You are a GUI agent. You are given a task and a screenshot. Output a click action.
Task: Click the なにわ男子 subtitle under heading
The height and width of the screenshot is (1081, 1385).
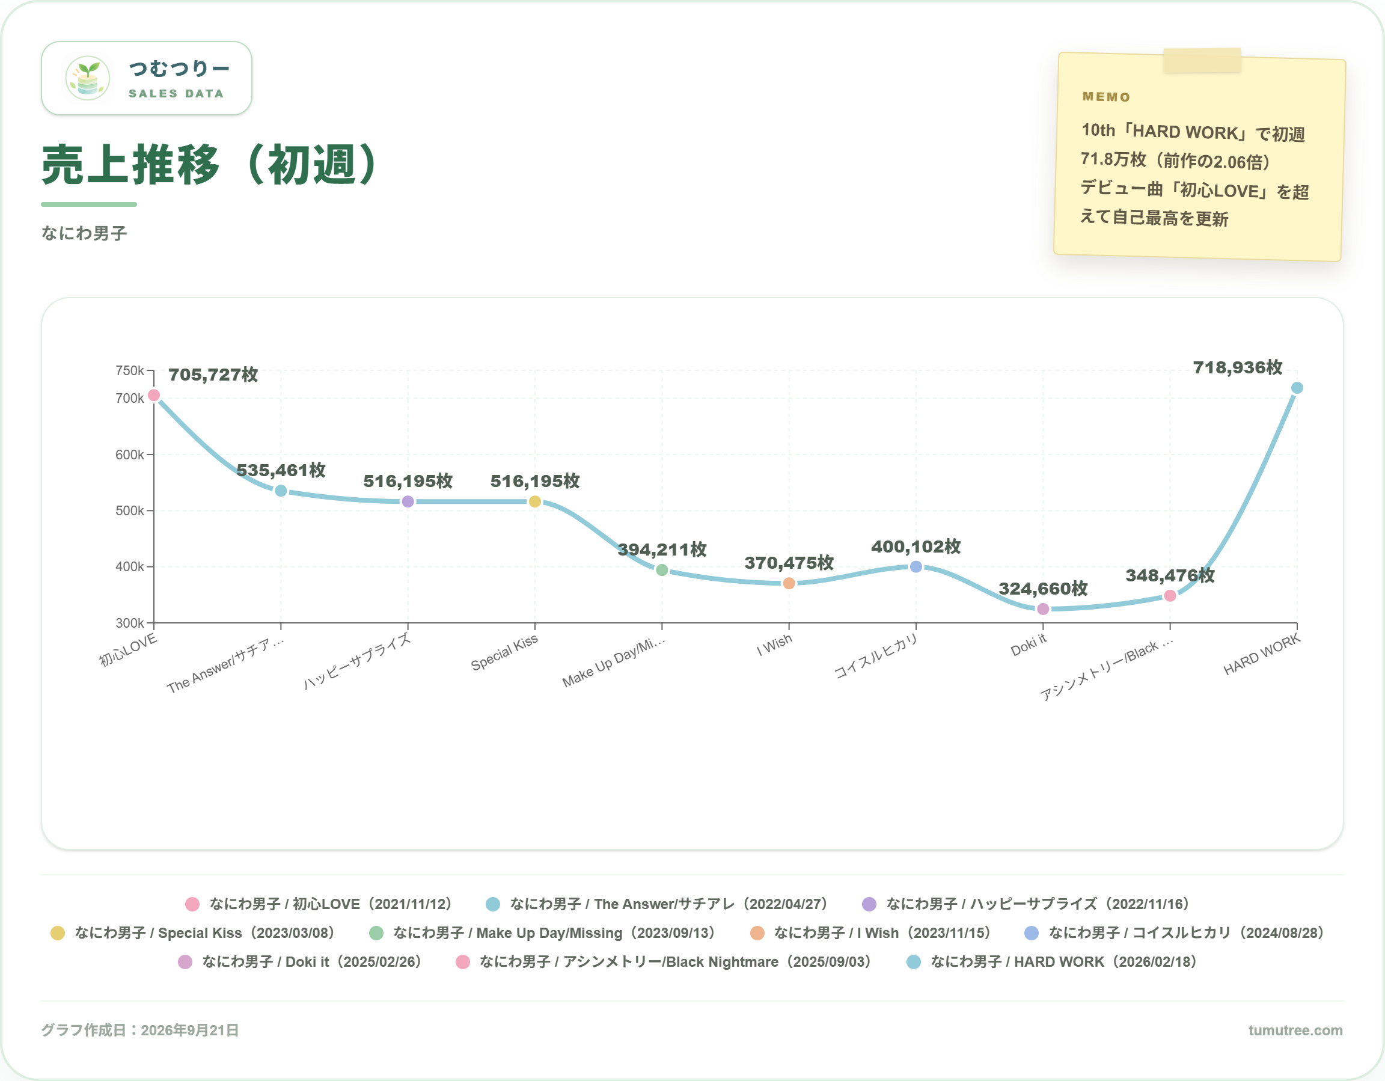pyautogui.click(x=84, y=233)
